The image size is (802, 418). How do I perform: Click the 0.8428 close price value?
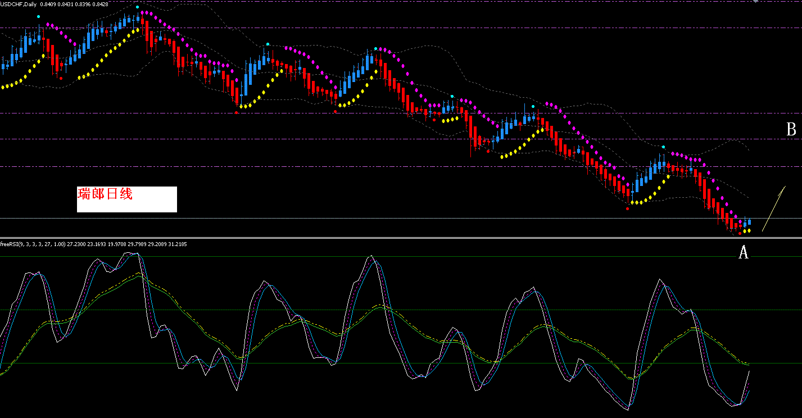coord(100,5)
